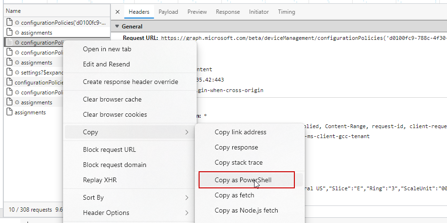Close the request details panel
The image size is (447, 223).
tap(118, 12)
